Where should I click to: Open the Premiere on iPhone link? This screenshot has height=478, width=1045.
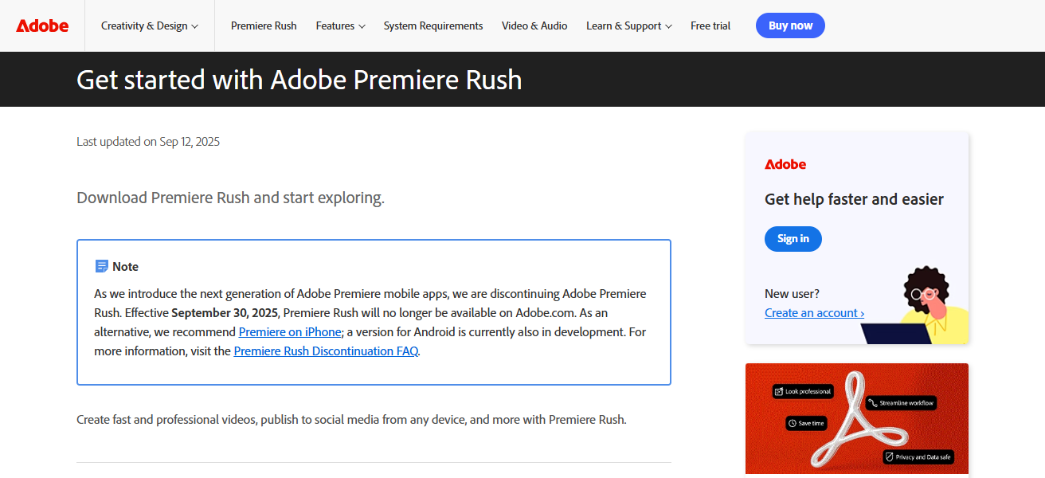(x=290, y=331)
